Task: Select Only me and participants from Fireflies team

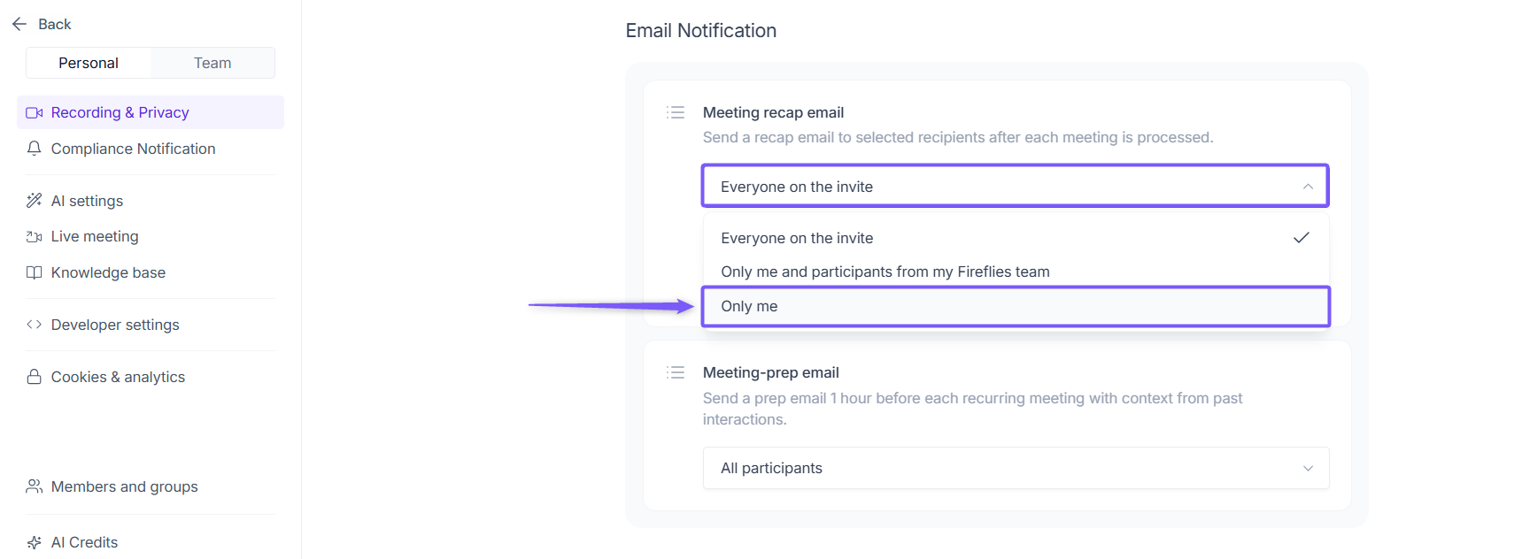Action: pyautogui.click(x=885, y=272)
